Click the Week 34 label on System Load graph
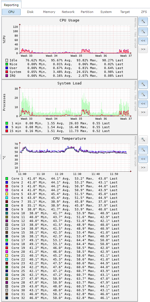This screenshot has height=302, width=150. [x=52, y=119]
